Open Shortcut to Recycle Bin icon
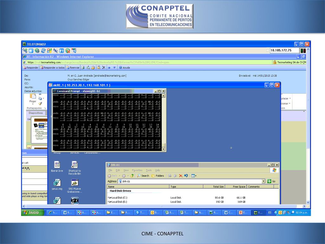Screen dimensions: 325x244 tap(75, 168)
